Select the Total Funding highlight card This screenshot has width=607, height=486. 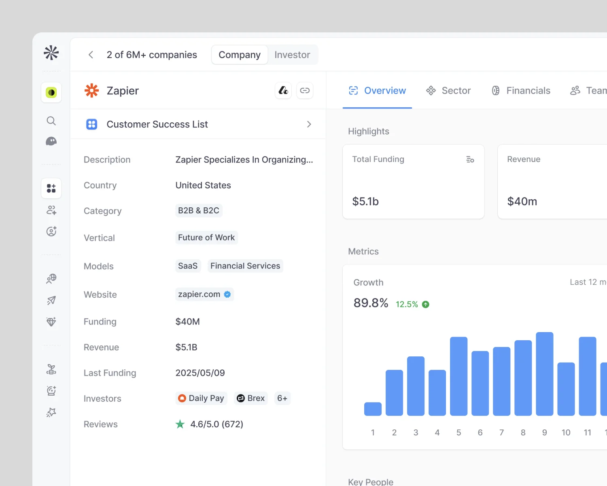tap(414, 181)
